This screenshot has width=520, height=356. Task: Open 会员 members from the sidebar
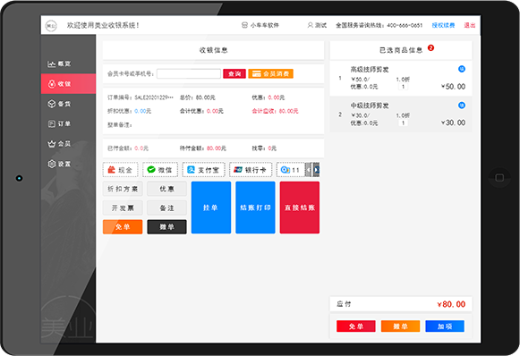(x=68, y=144)
